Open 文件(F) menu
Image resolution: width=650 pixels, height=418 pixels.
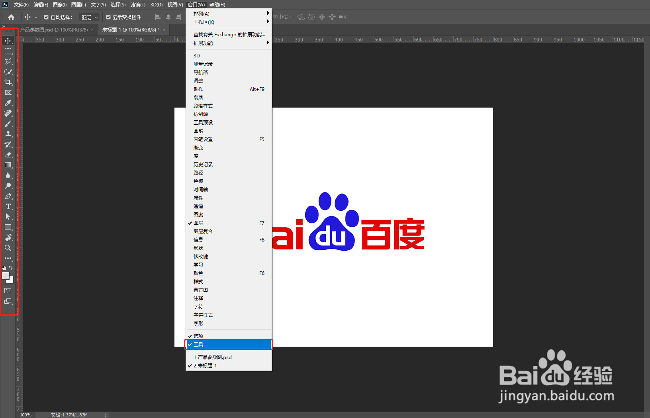coord(21,5)
